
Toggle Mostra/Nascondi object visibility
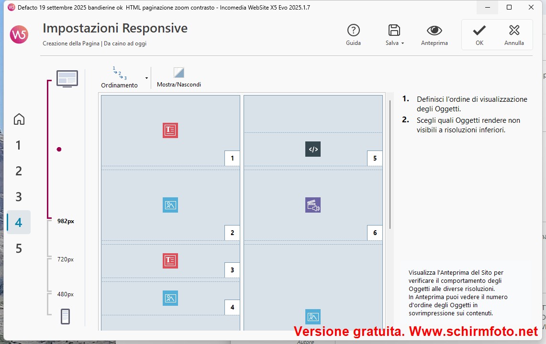(x=178, y=77)
